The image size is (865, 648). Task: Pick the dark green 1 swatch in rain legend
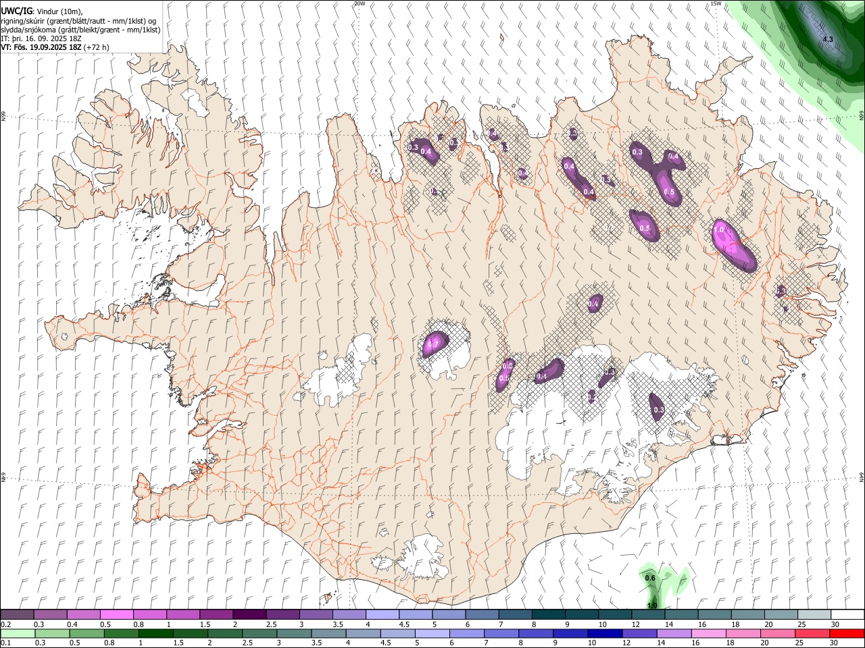tap(155, 633)
